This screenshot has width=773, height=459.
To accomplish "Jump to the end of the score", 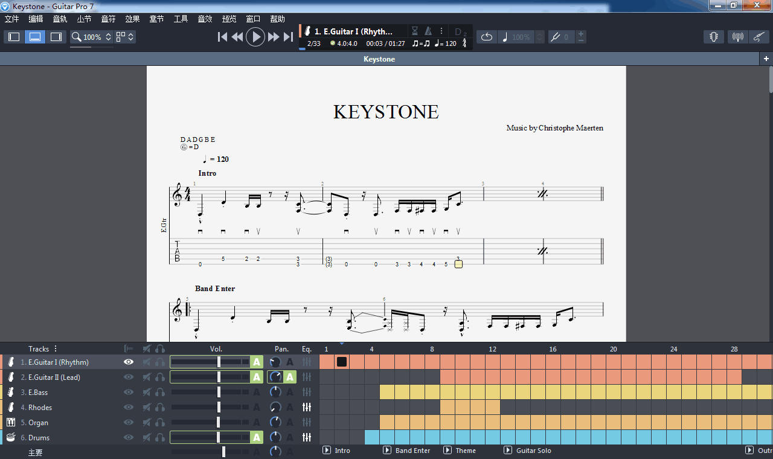I will 289,37.
